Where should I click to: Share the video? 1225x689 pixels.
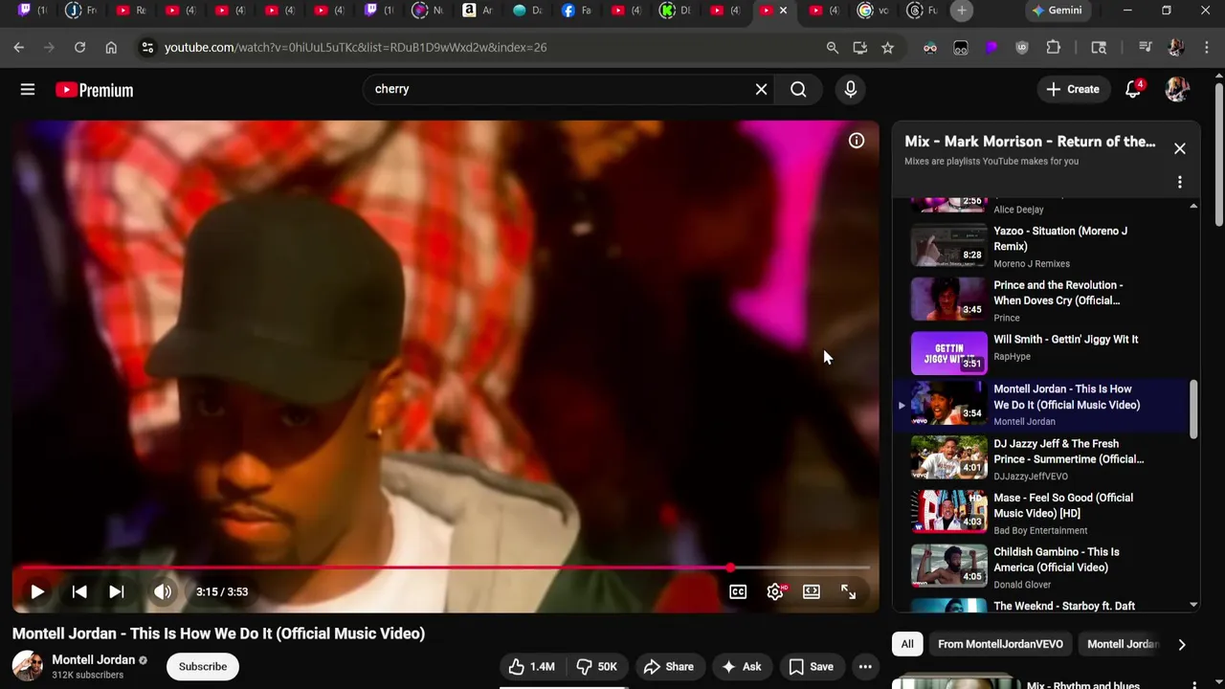[668, 666]
